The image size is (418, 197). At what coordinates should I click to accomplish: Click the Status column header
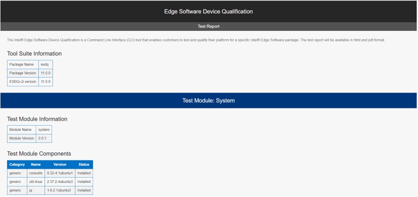click(x=84, y=164)
